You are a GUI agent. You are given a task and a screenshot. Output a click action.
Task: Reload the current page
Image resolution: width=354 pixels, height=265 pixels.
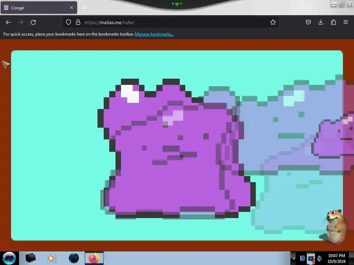click(33, 22)
